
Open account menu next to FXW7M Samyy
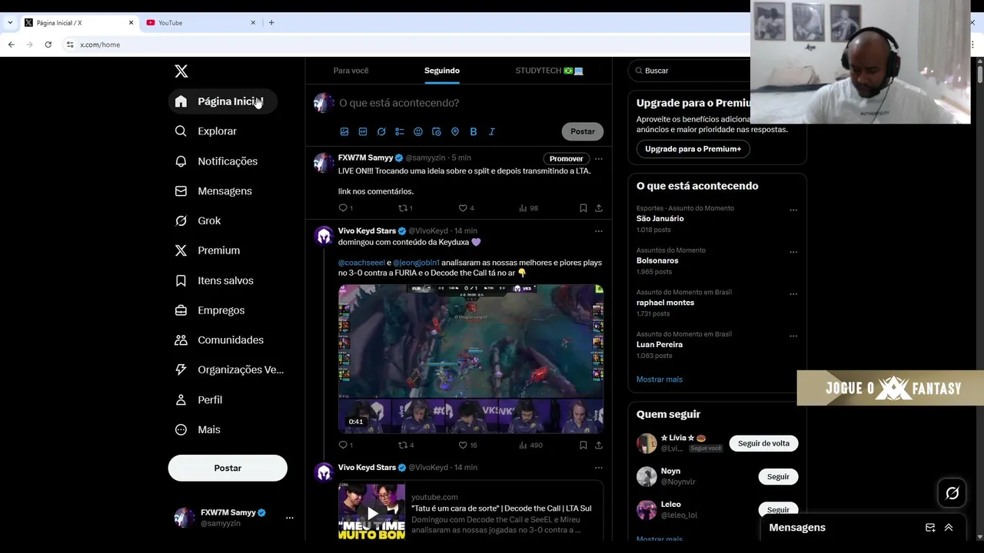pyautogui.click(x=290, y=518)
